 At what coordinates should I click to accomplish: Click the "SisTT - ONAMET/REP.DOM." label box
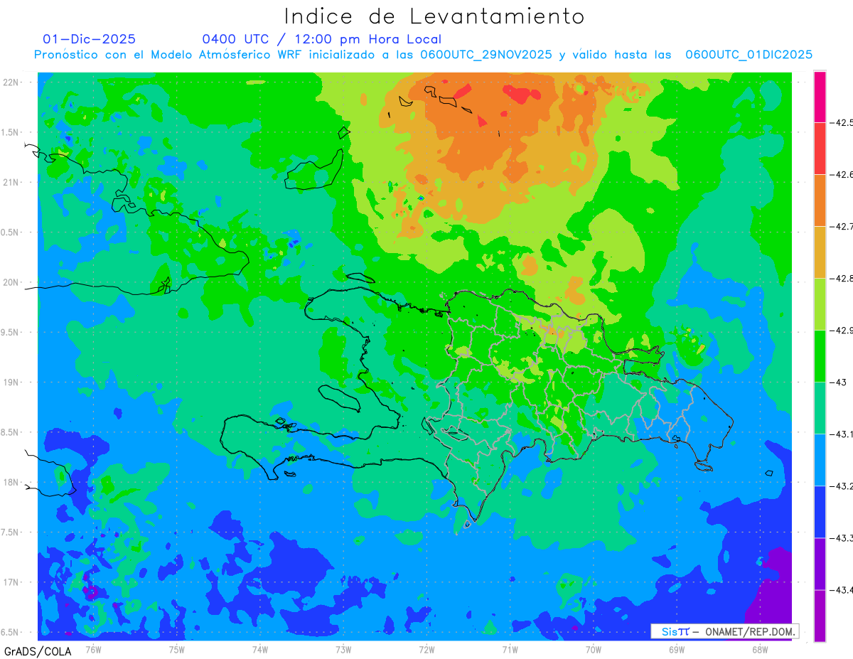tap(724, 631)
